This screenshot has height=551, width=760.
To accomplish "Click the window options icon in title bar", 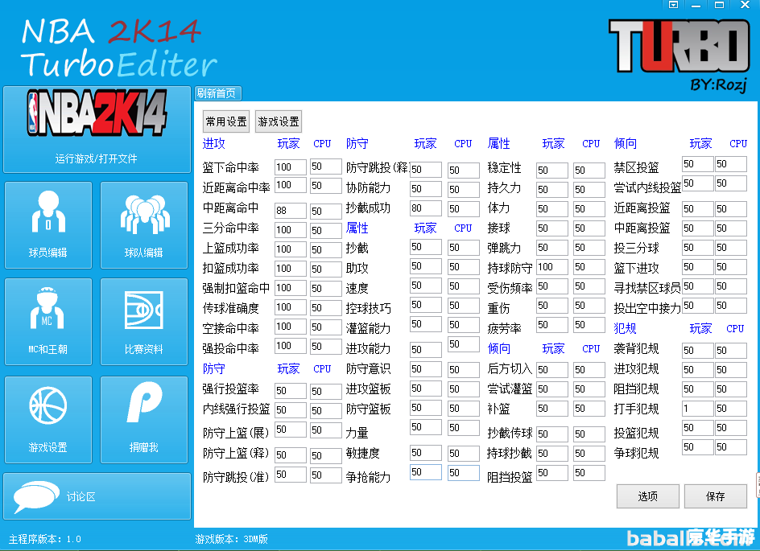I will pos(673,5).
